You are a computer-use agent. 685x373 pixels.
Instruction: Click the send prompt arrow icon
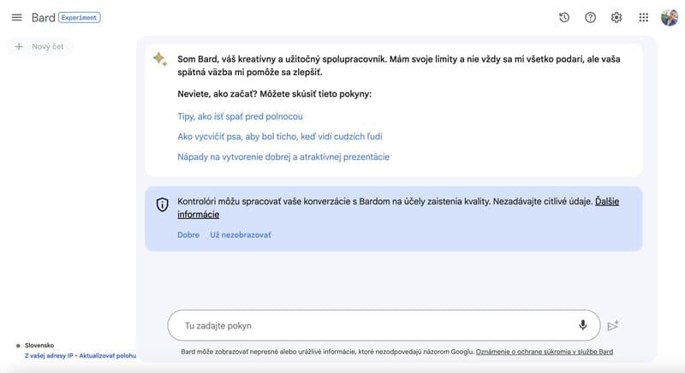coord(613,325)
